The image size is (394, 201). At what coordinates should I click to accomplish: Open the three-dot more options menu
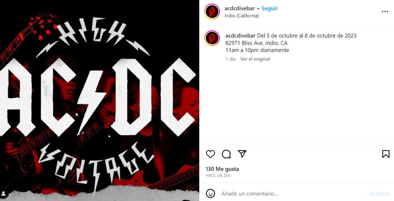click(x=385, y=12)
